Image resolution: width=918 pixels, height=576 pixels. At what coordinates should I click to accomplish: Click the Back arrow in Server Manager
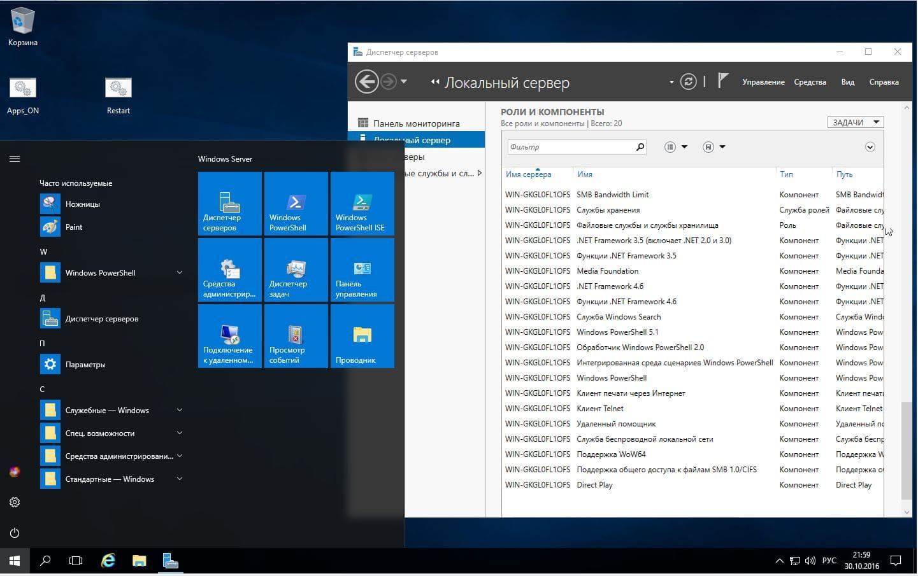pos(366,81)
